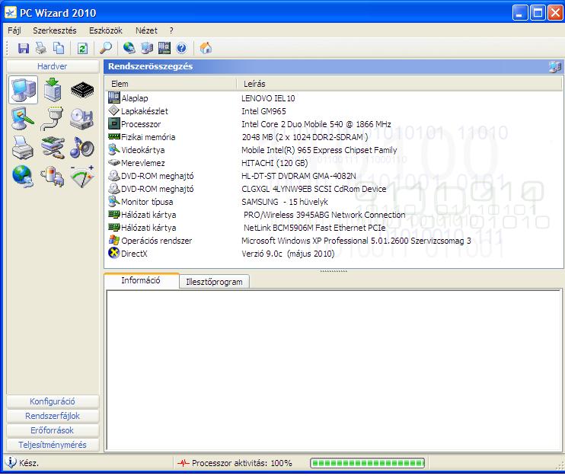Select the Merevlemez row
This screenshot has width=565, height=476.
(334, 163)
